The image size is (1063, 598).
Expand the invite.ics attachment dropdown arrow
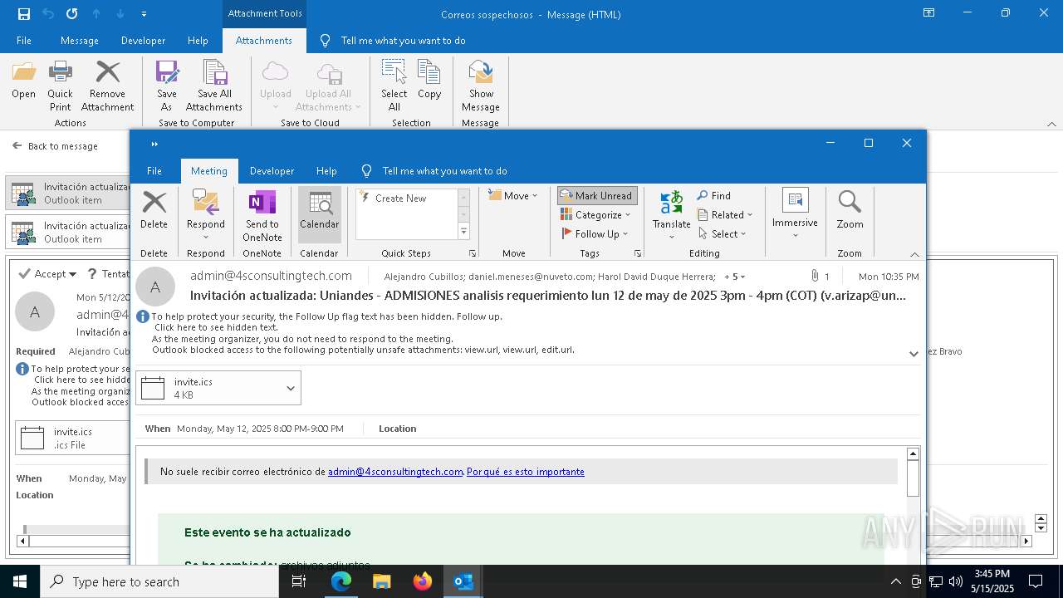point(290,388)
